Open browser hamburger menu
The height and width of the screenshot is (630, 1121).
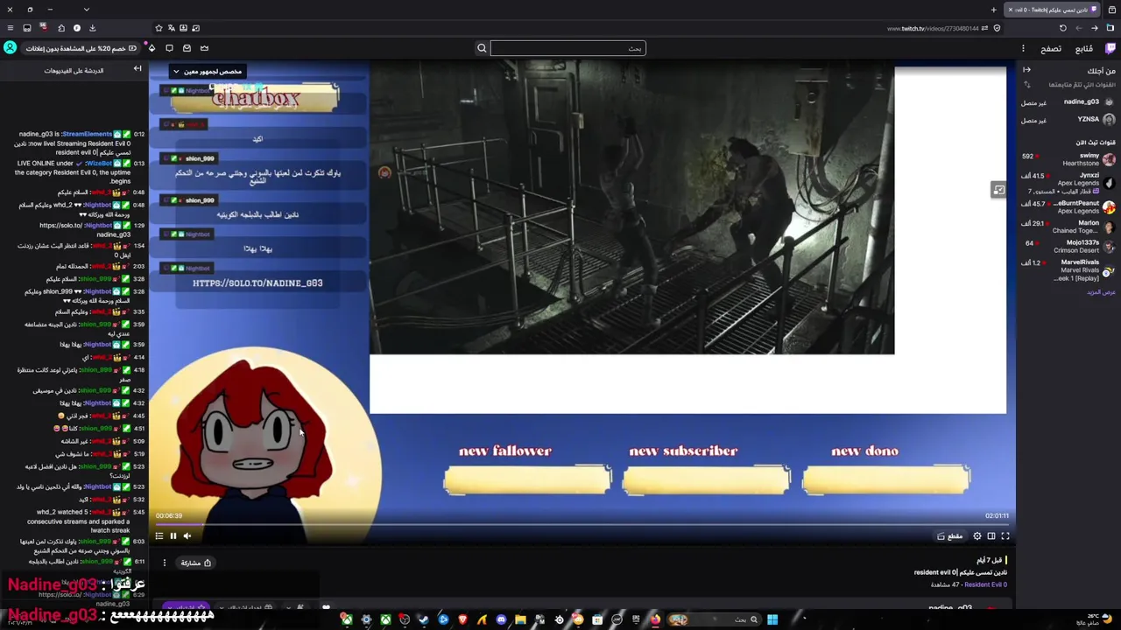(x=11, y=28)
